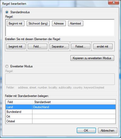Click the empty Standardwert cell for Ort
The width and height of the screenshot is (121, 139).
74,117
